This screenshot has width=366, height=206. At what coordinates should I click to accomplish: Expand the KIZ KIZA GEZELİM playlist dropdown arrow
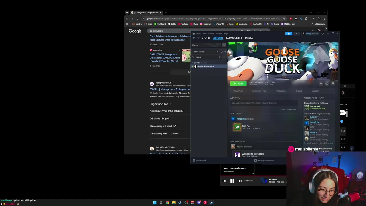tap(253, 173)
